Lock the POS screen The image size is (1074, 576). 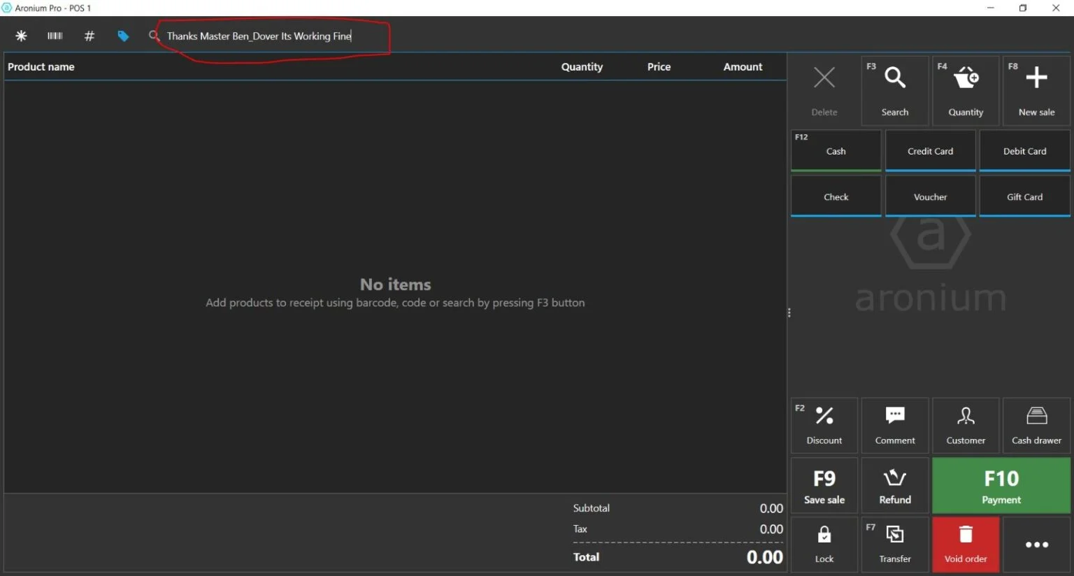(x=824, y=544)
